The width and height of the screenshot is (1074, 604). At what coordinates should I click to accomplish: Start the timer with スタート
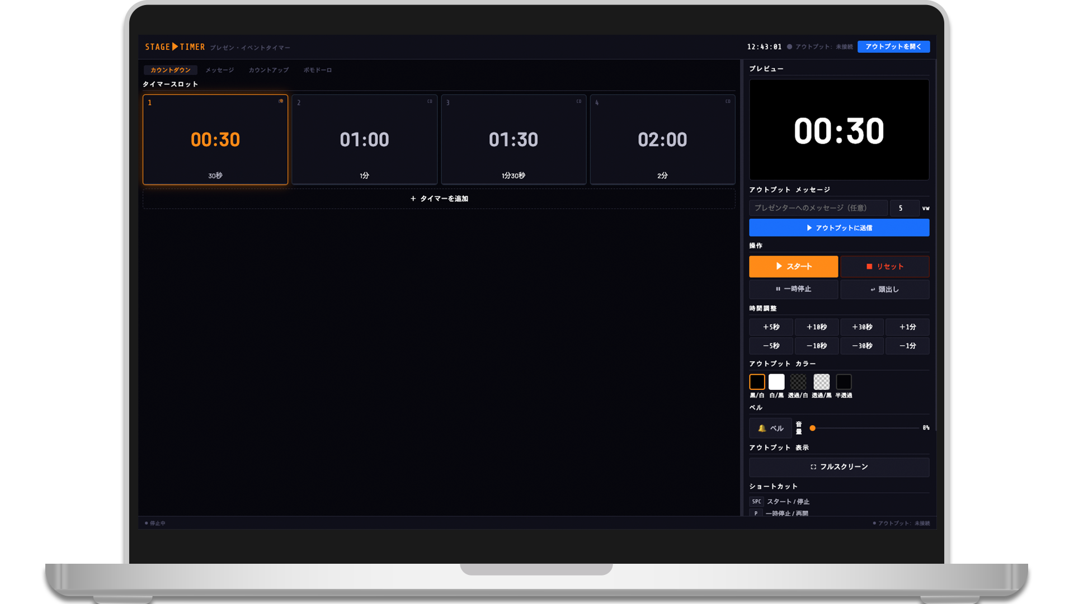[793, 266]
